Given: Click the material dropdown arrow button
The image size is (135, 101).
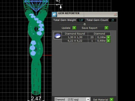Looking at the screenshot, I should pos(88,99).
